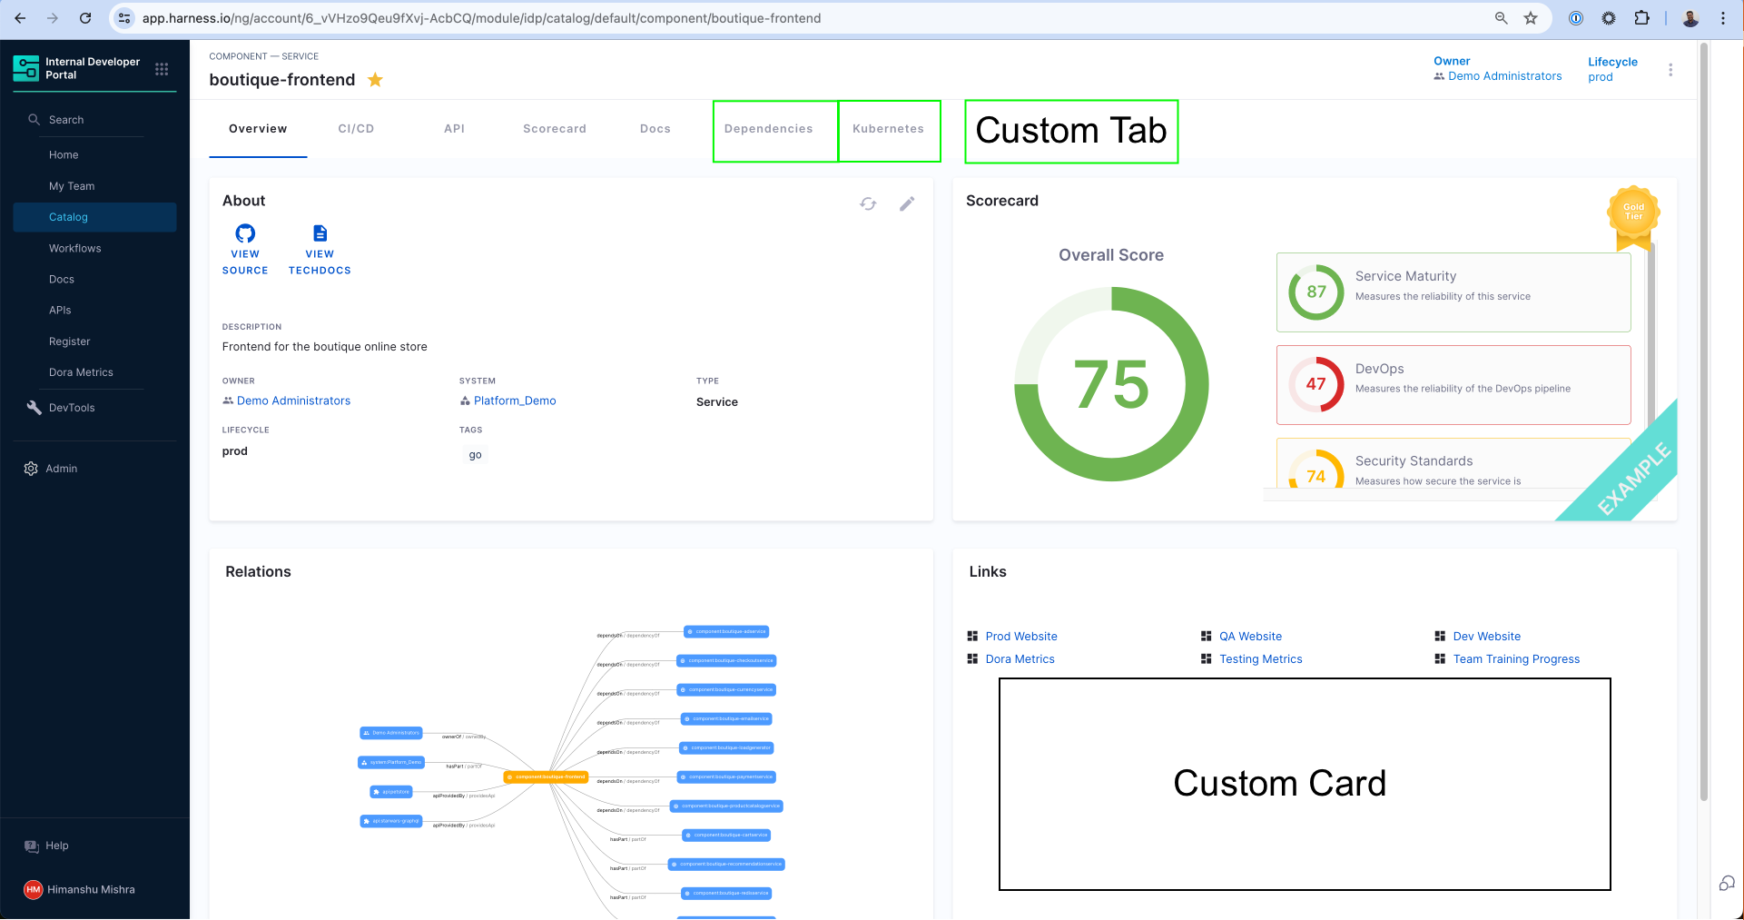Click the View Source GitHub icon
The image size is (1744, 920).
(245, 233)
